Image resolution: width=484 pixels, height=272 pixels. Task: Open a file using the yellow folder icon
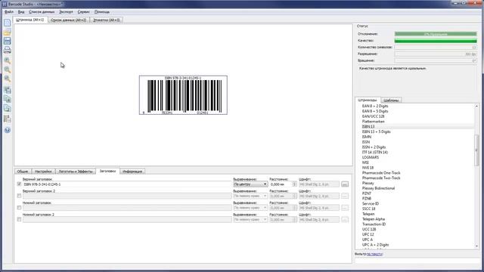pos(7,32)
